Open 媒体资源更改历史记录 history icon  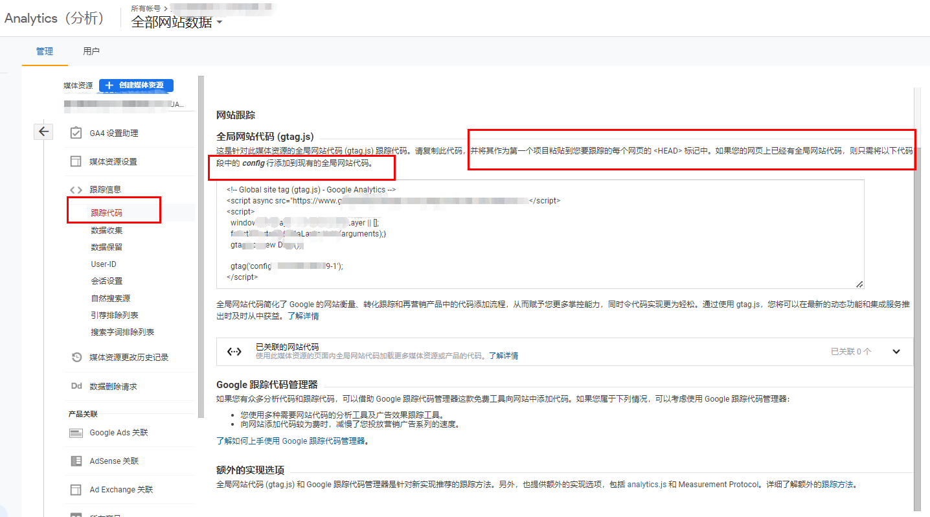pos(76,357)
